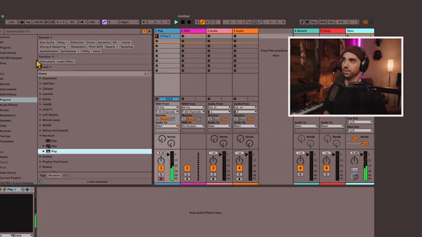The image size is (422, 237).
Task: Launch the 1-Play 1 clip play icon
Action: 157,36
